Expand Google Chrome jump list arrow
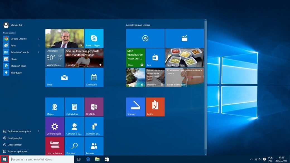290x163 pixels. (39, 39)
